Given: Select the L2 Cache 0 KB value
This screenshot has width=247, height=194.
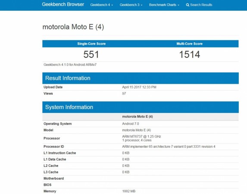Looking at the screenshot, I should [x=126, y=166].
